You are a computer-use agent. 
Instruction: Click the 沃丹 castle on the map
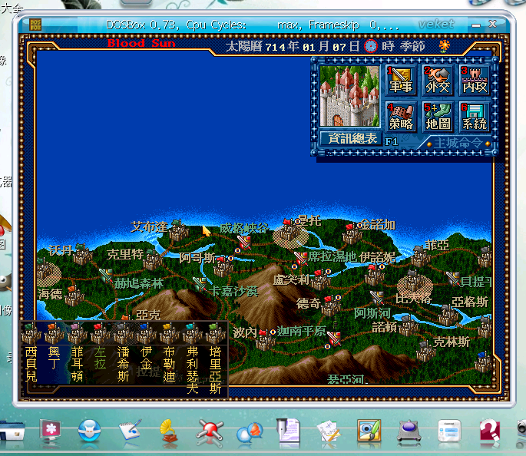click(81, 254)
